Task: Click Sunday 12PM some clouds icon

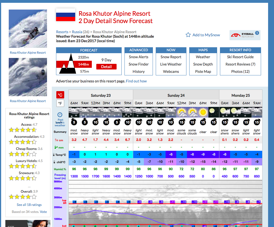Action: pos(181,112)
